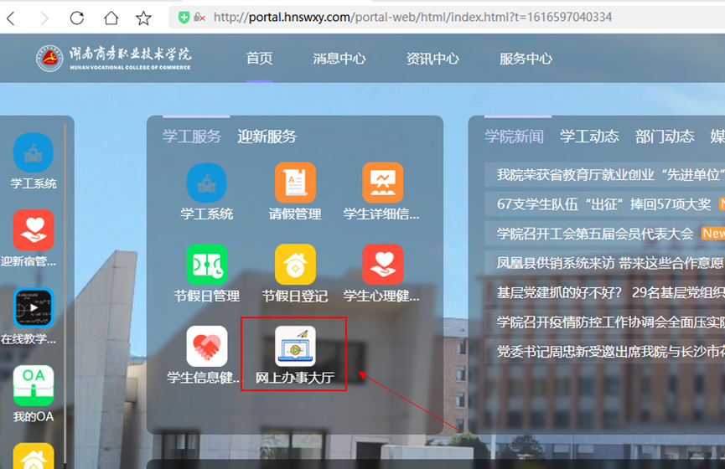This screenshot has height=469, width=725.
Task: Bookmark page with the star icon
Action: (x=143, y=18)
